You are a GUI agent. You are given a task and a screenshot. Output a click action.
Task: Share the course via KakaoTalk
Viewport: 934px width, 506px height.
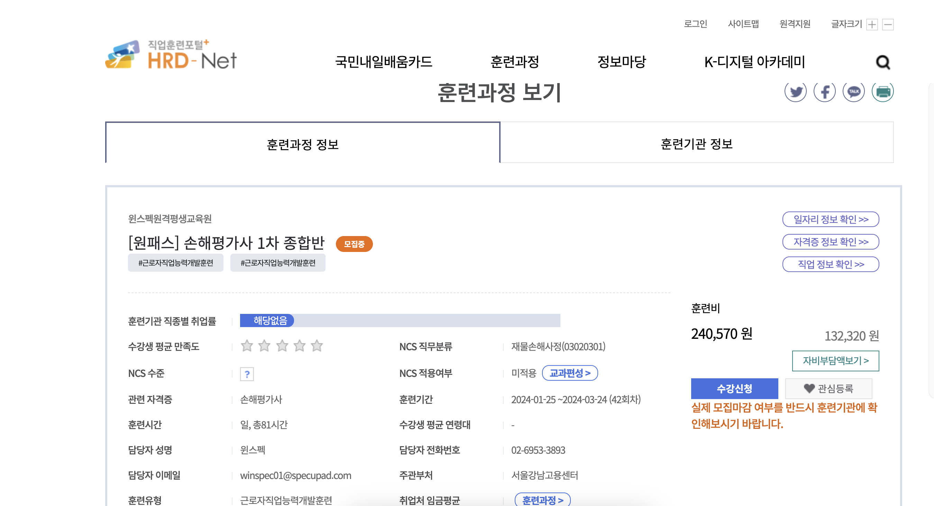(854, 92)
